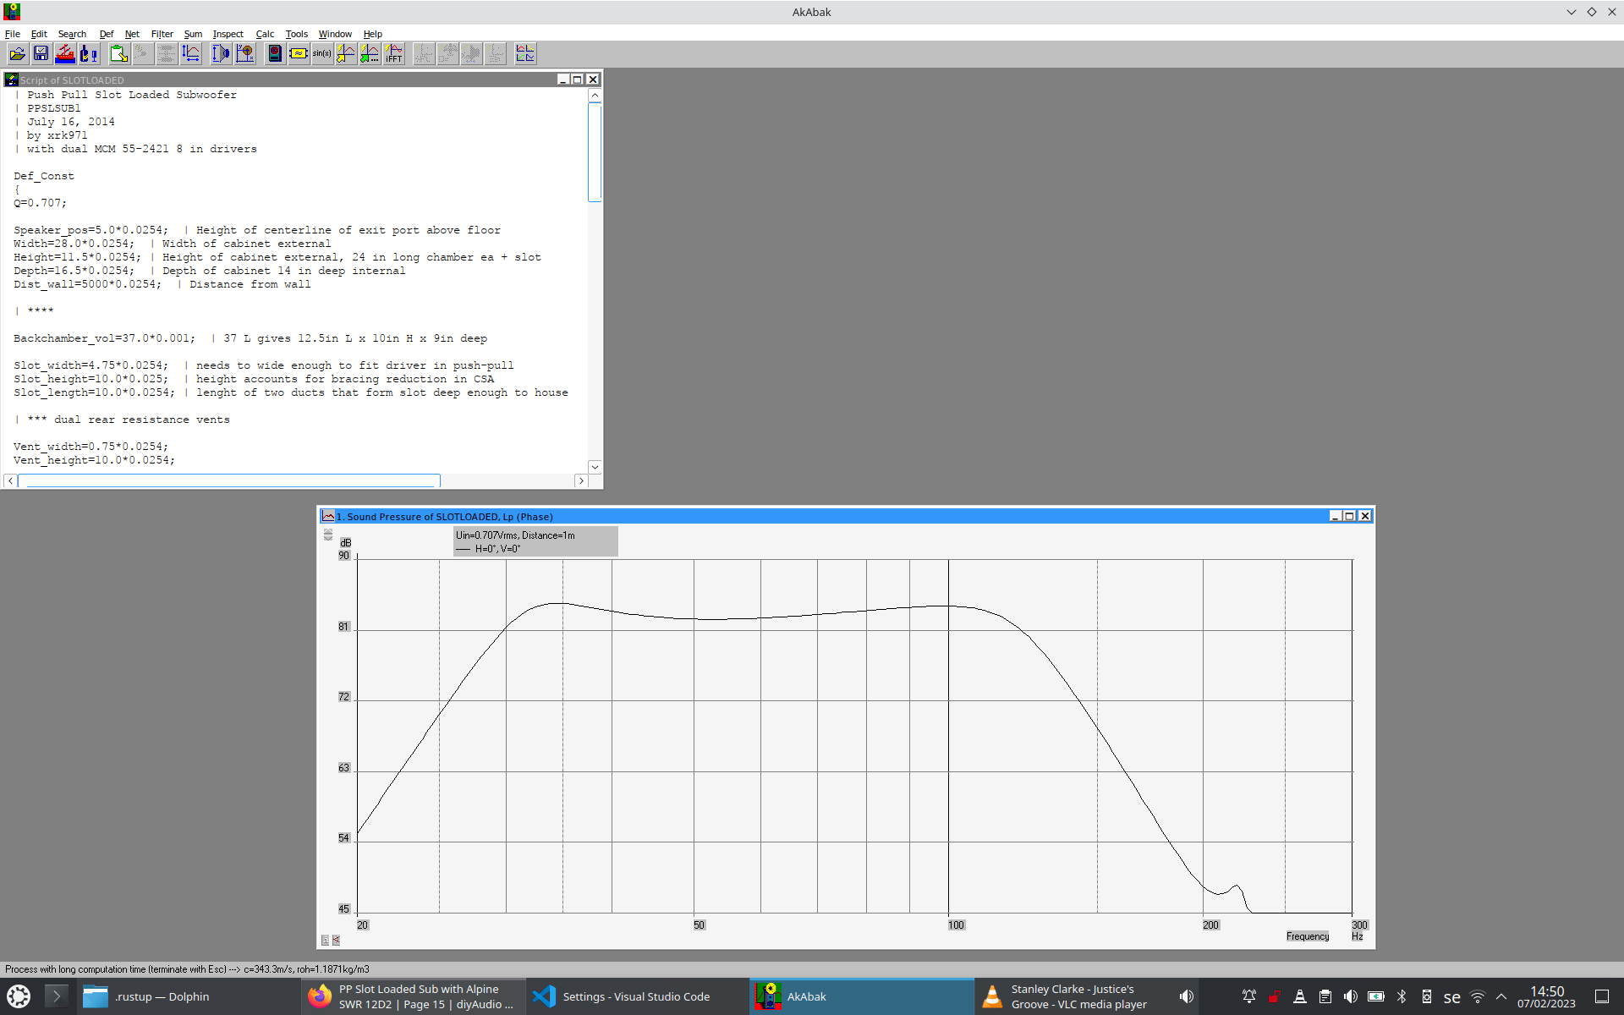Click the last greyed scatter plot icon

click(496, 54)
